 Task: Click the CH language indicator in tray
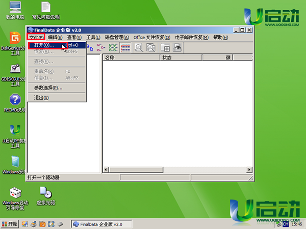click(286, 224)
